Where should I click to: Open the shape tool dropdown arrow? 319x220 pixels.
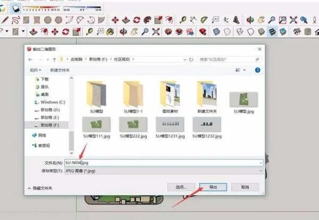(x=23, y=31)
